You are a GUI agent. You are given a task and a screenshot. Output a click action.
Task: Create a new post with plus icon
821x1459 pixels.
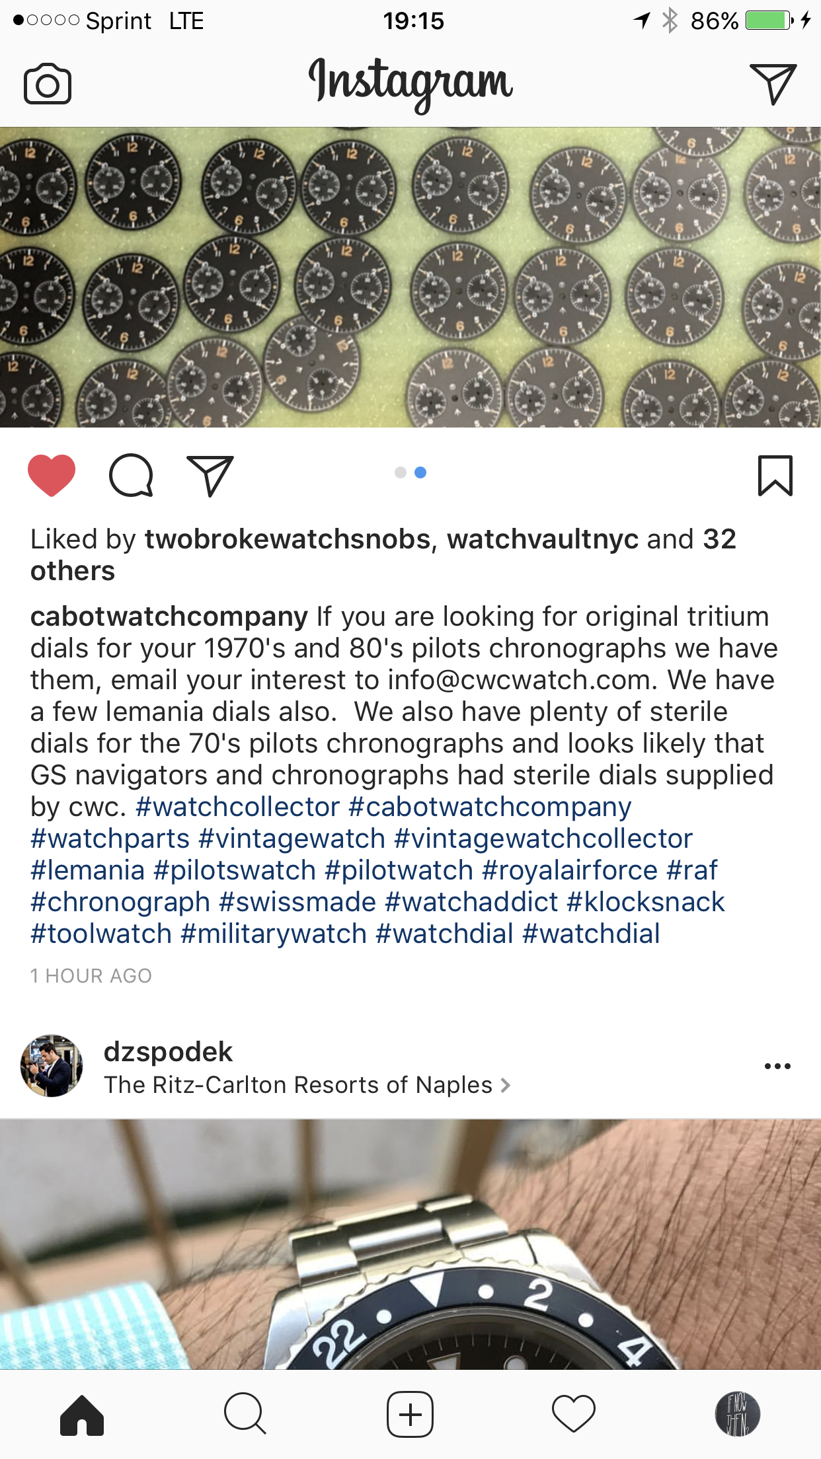(x=410, y=1415)
